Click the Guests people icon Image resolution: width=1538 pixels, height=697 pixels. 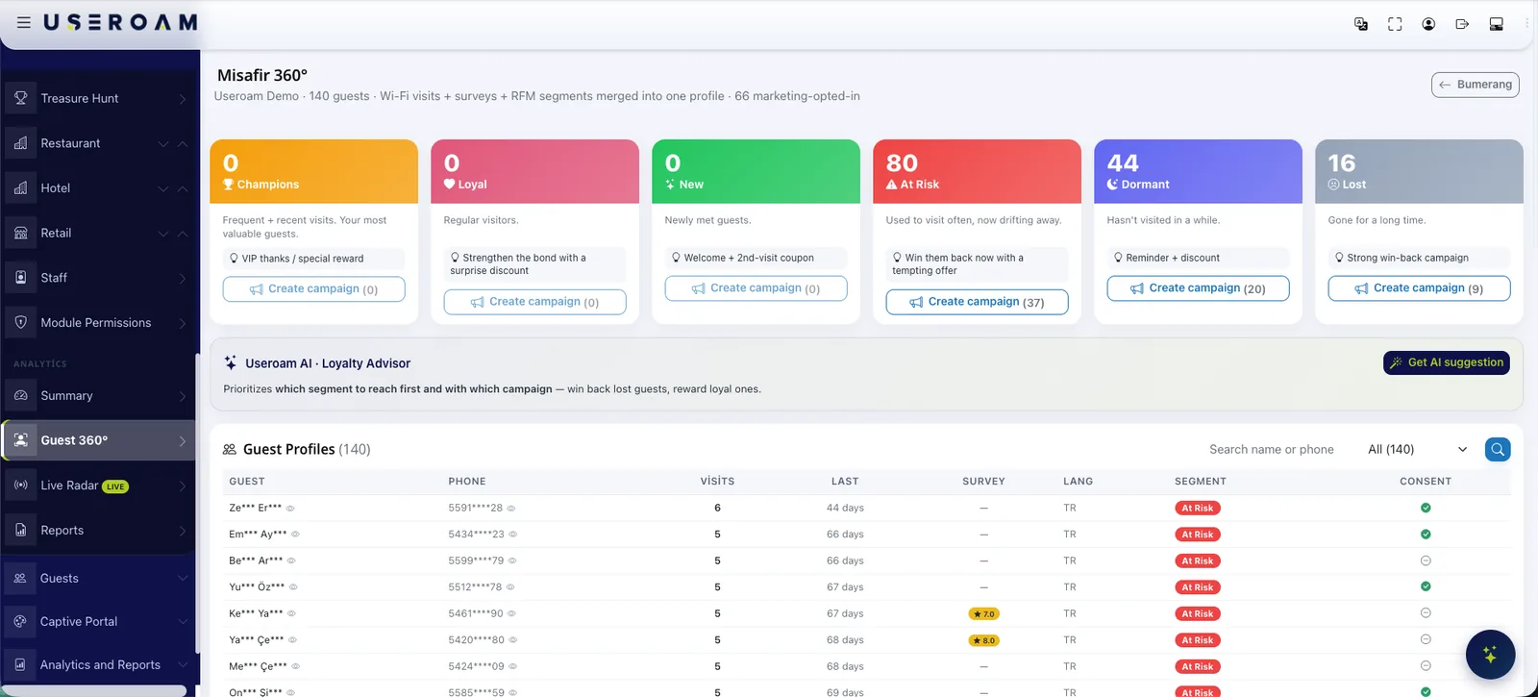pos(20,578)
